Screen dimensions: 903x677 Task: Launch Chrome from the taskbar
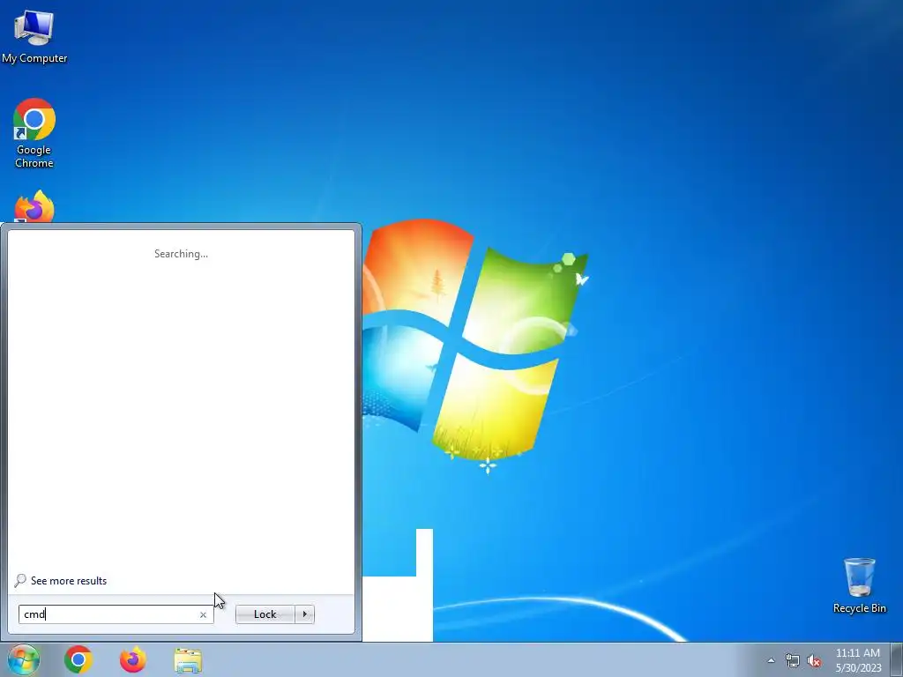click(78, 659)
